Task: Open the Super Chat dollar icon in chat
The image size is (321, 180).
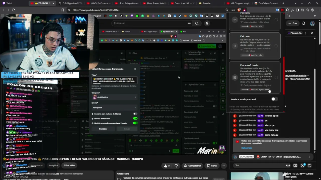Action: click(295, 165)
